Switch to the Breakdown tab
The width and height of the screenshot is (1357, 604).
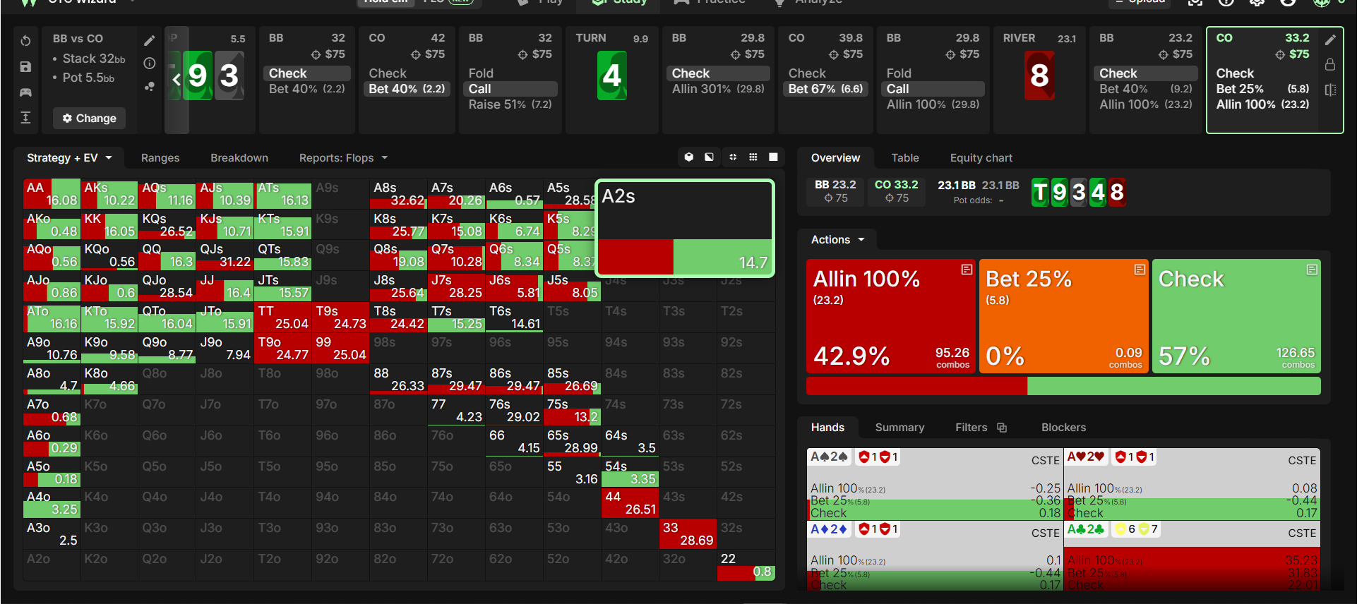pyautogui.click(x=239, y=158)
